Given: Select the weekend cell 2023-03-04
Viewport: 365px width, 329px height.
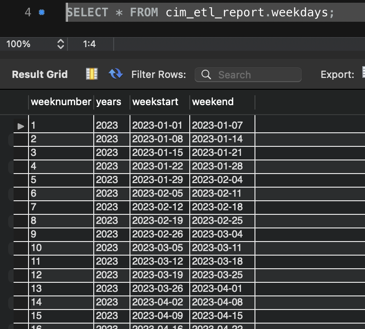Looking at the screenshot, I should pyautogui.click(x=217, y=234).
